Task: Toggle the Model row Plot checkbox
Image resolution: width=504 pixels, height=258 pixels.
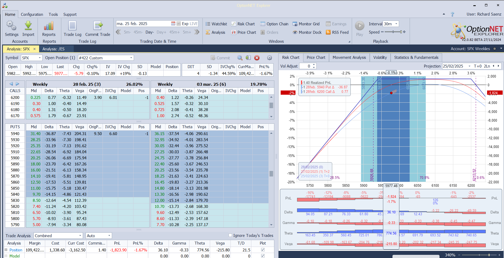Action: click(x=263, y=256)
